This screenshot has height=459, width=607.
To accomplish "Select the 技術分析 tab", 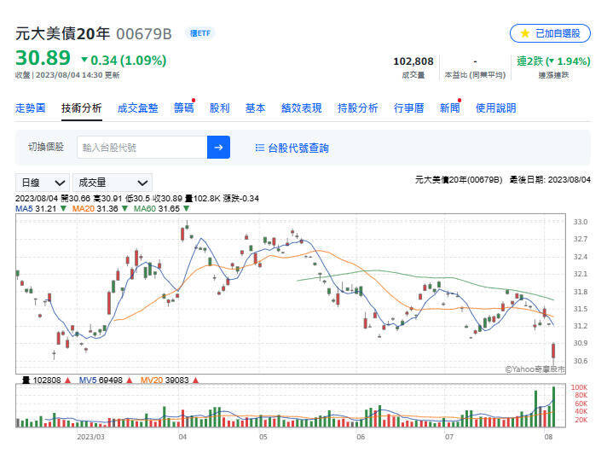I will coord(81,108).
